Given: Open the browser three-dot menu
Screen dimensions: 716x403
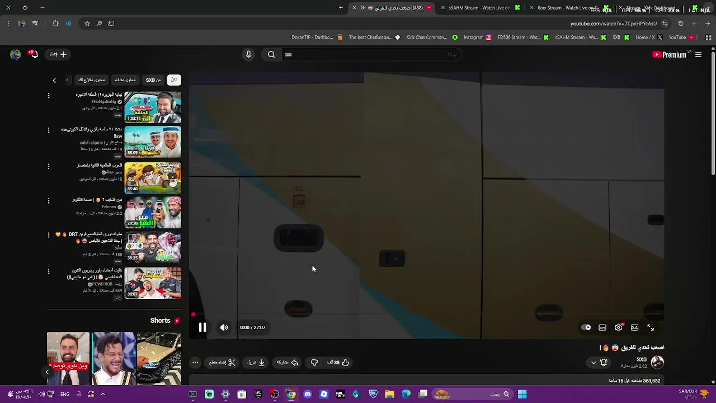Looking at the screenshot, I should (x=8, y=24).
